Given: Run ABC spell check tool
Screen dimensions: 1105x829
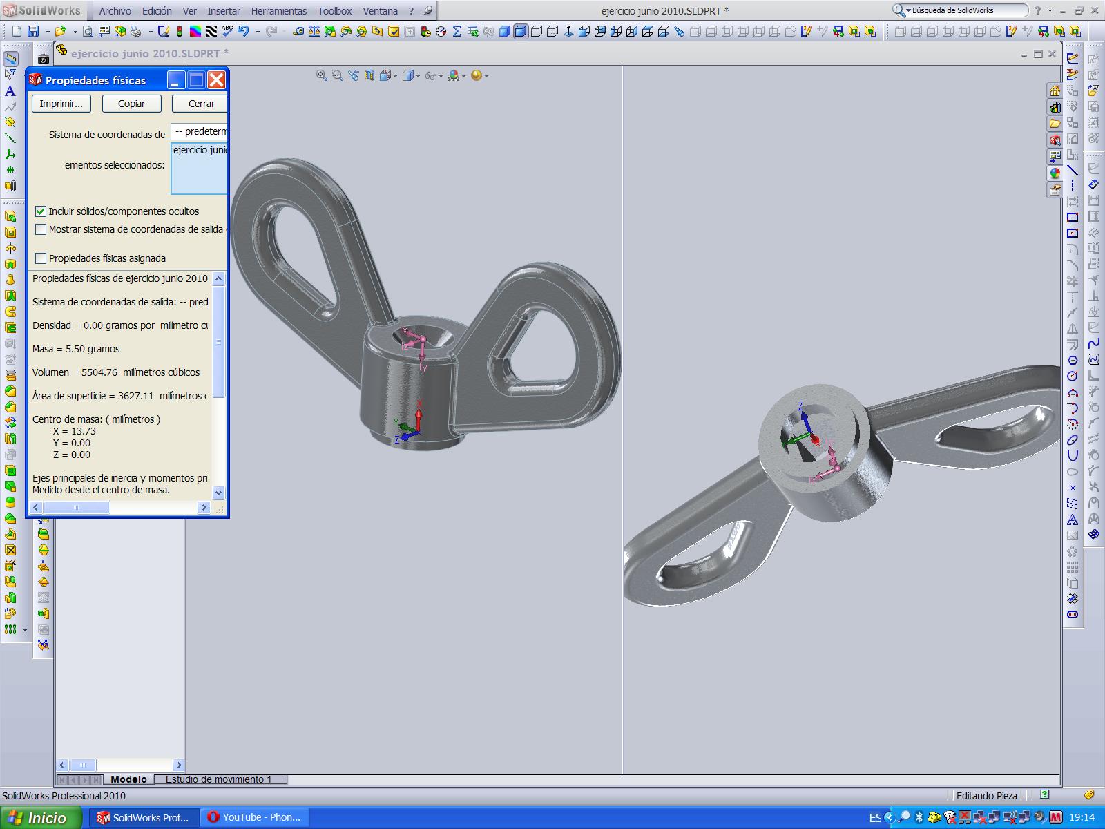Looking at the screenshot, I should pyautogui.click(x=227, y=31).
